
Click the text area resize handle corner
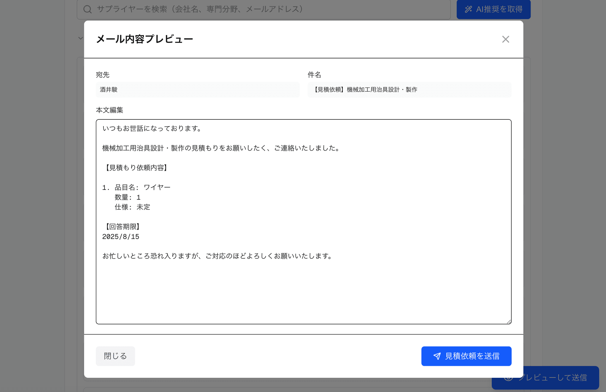click(x=509, y=322)
